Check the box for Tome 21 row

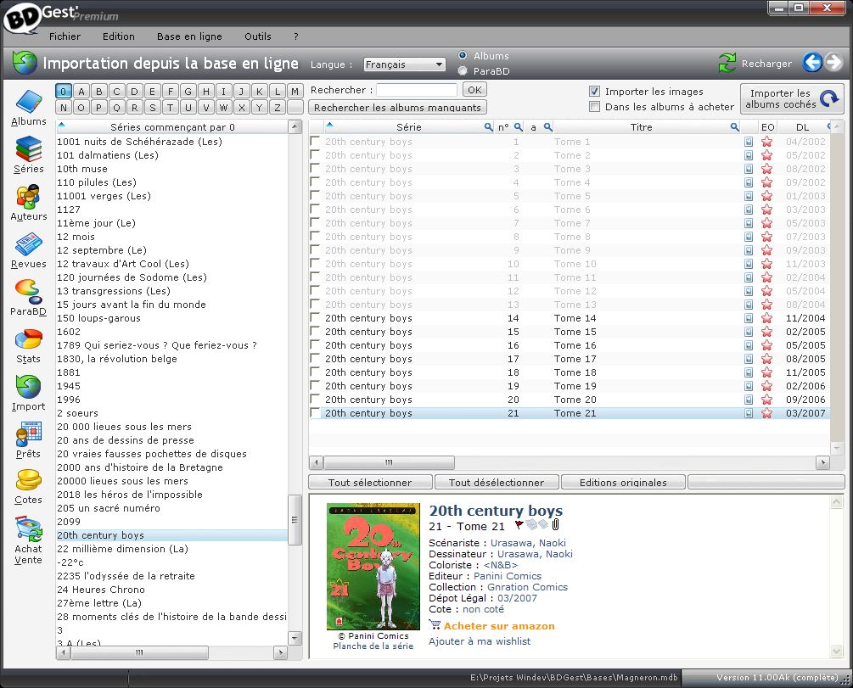314,413
